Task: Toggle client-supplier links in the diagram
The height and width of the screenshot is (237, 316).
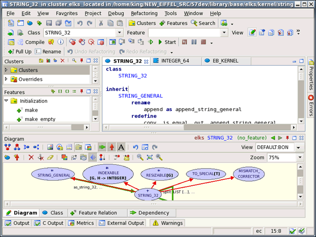Action: pos(102,147)
